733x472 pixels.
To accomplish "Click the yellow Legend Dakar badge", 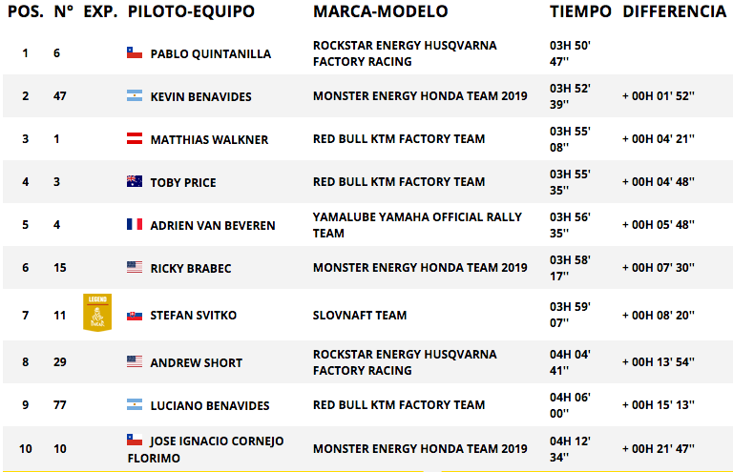I will (x=97, y=313).
